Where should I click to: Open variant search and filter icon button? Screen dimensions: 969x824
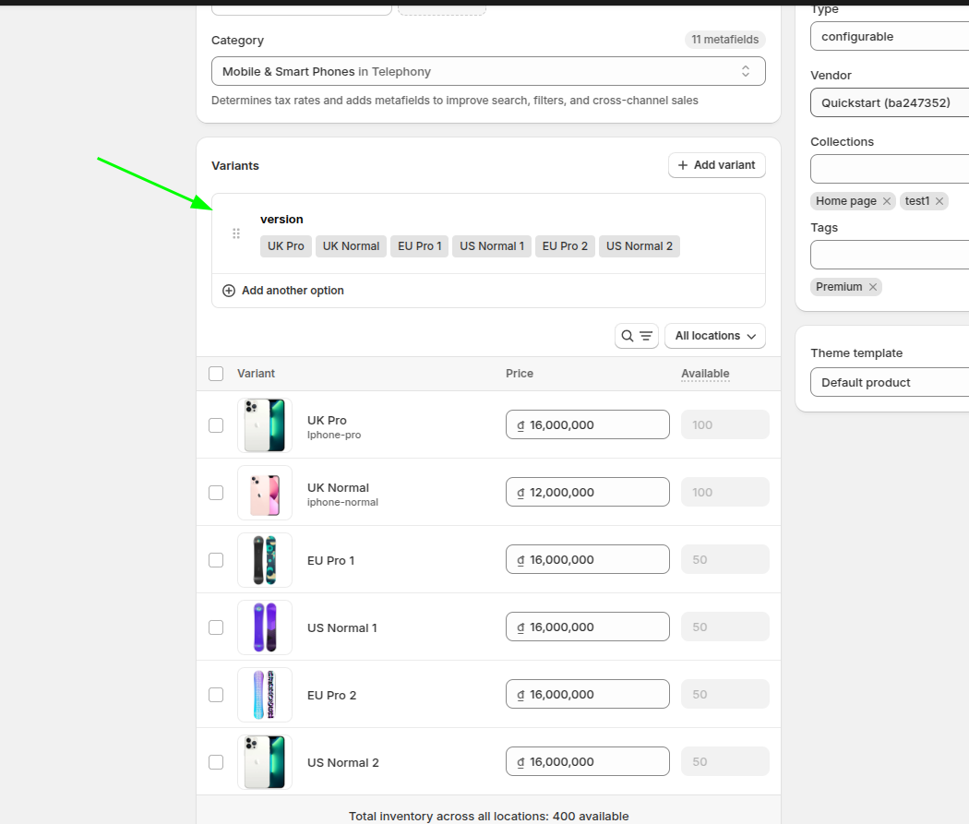(637, 336)
